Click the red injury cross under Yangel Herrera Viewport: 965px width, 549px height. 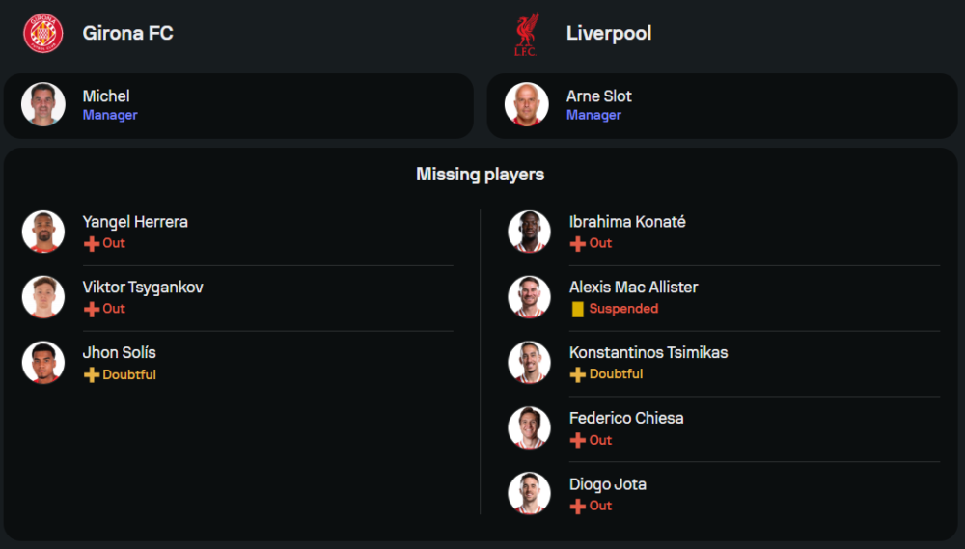pos(92,244)
